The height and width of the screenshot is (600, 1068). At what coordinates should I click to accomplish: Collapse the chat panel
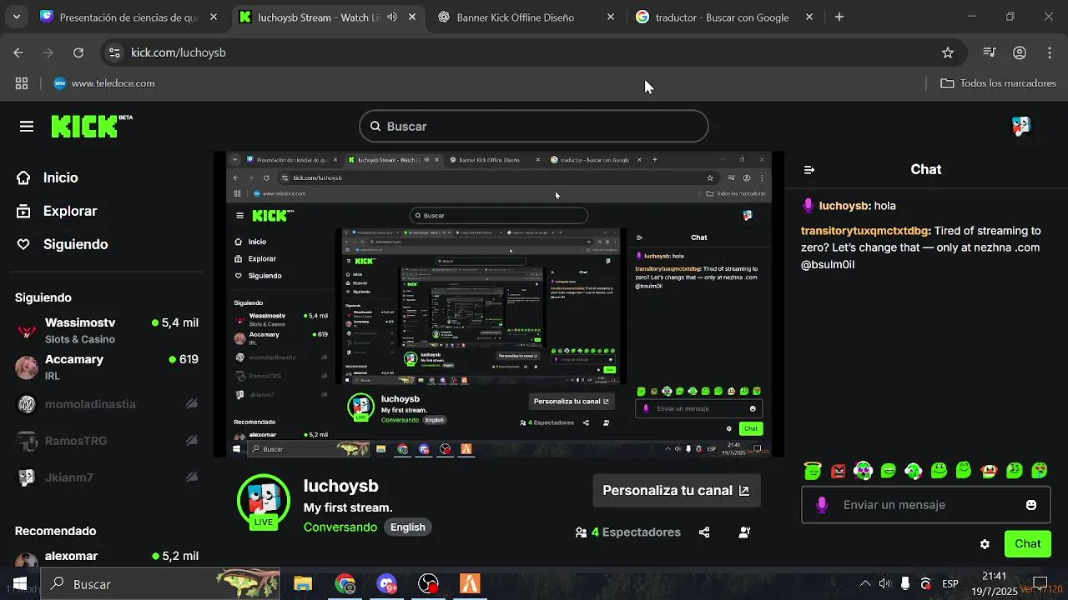coord(809,170)
